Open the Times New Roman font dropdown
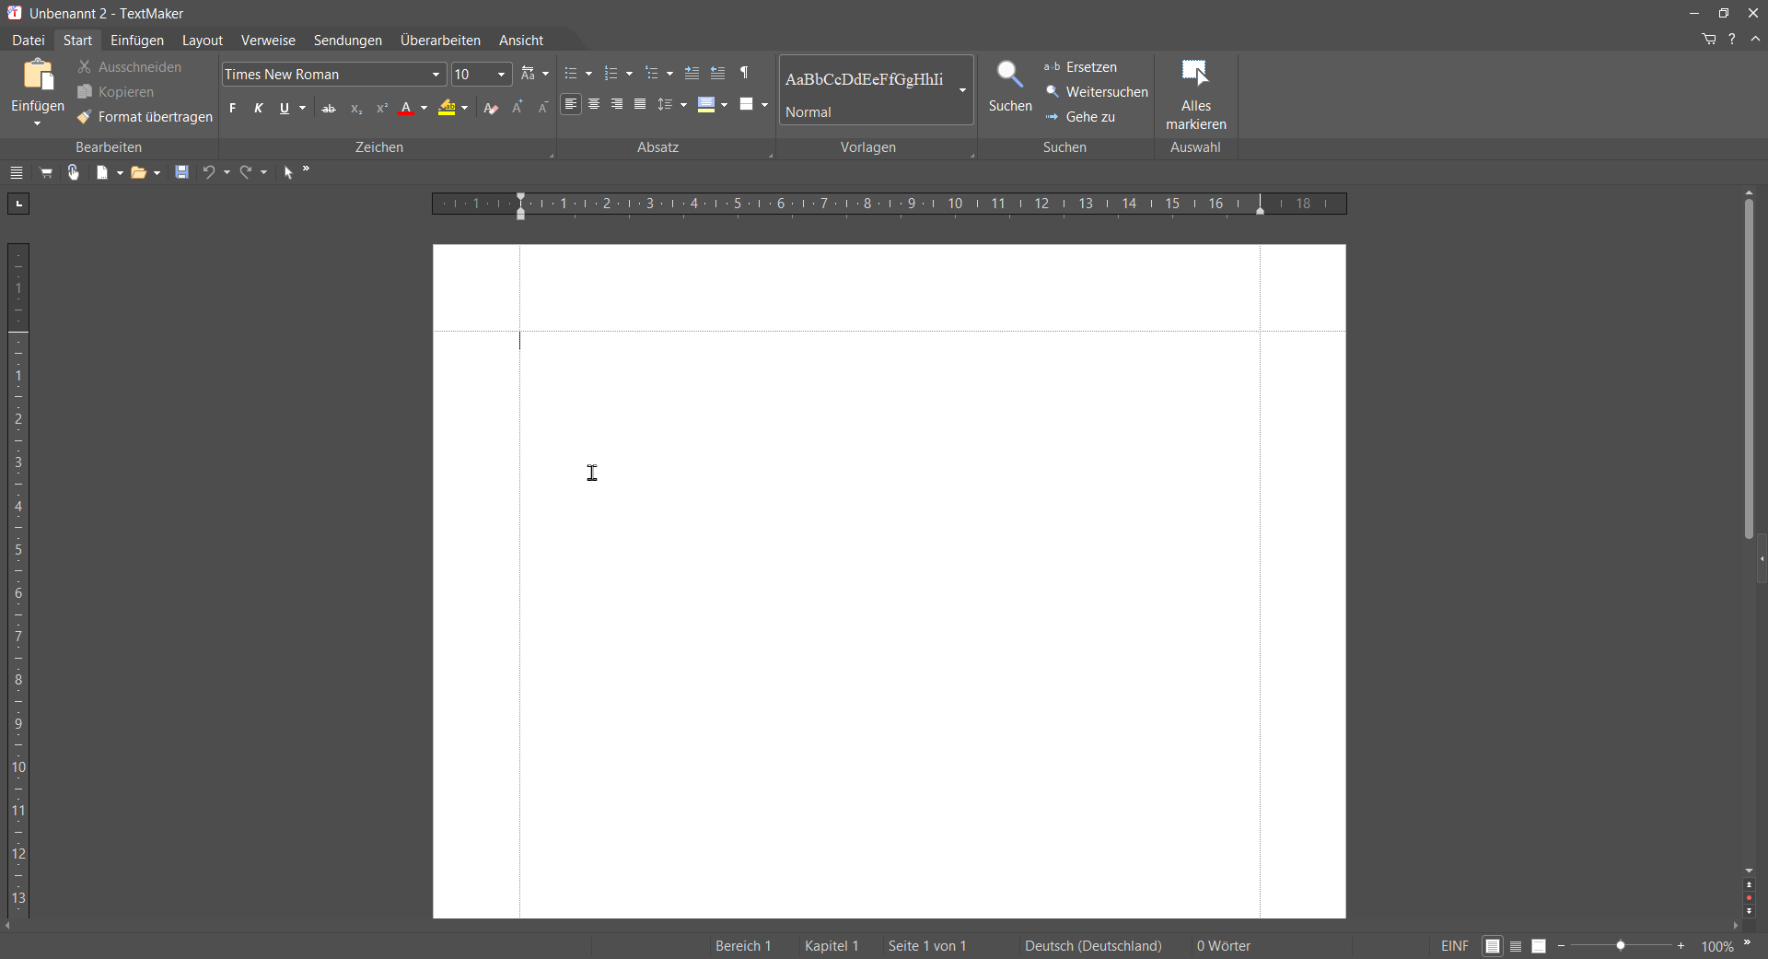1768x959 pixels. coord(436,74)
